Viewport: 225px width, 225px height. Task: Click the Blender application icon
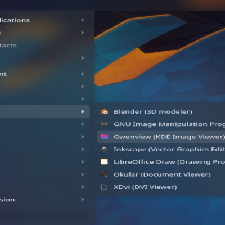104,112
